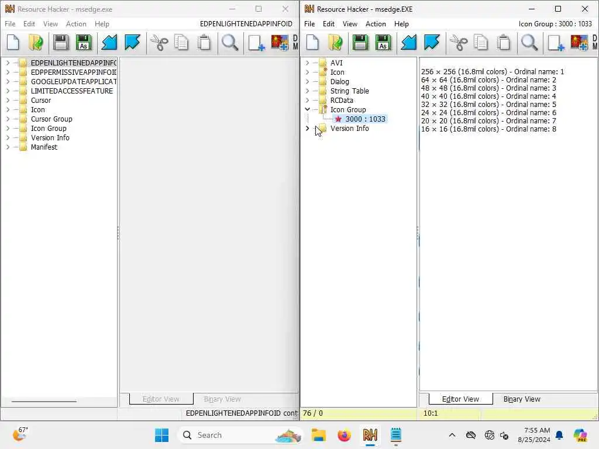Expand the Dialog folder node

[x=307, y=81]
